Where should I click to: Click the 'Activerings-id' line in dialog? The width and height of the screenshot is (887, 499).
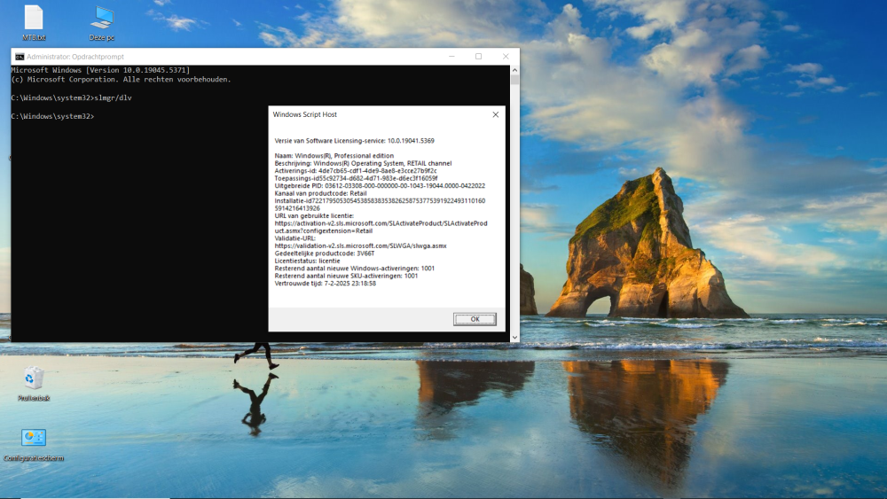tap(356, 171)
